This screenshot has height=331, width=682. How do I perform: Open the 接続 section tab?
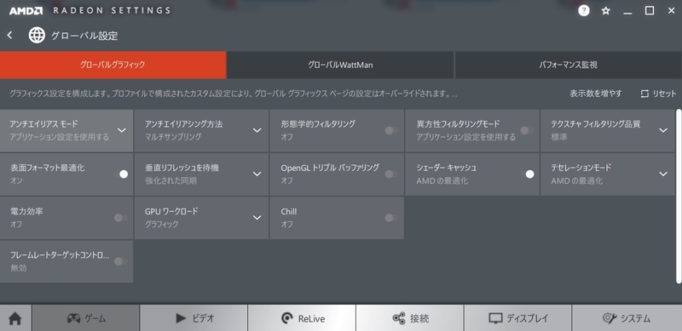[410, 318]
